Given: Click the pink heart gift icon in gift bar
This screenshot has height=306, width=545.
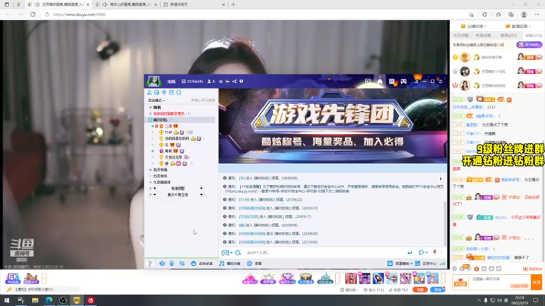Looking at the screenshot, I should click(249, 279).
